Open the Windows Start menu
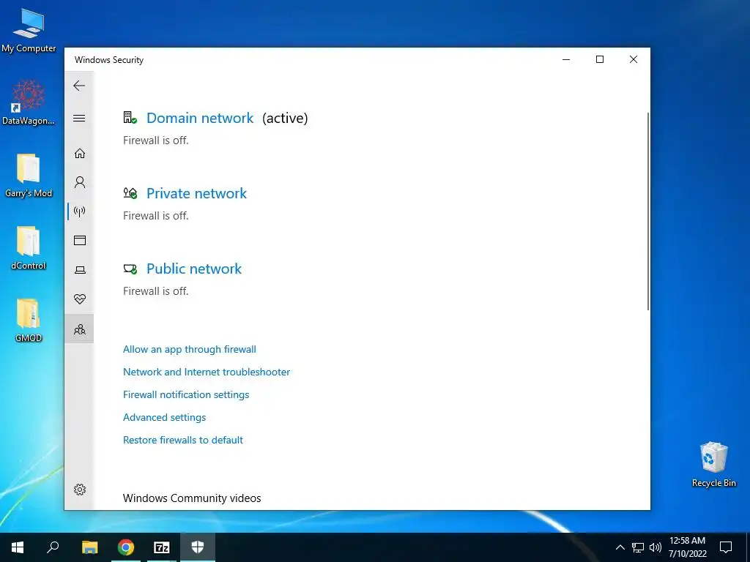750x562 pixels. point(18,547)
